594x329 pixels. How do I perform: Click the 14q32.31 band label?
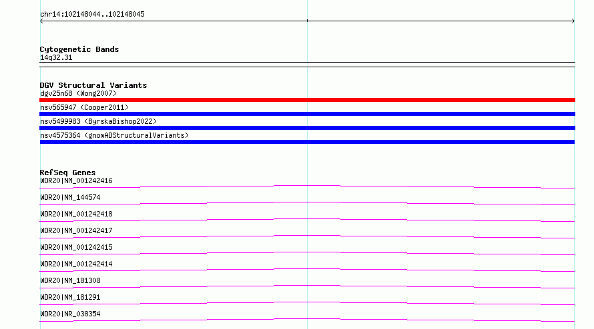pos(56,57)
